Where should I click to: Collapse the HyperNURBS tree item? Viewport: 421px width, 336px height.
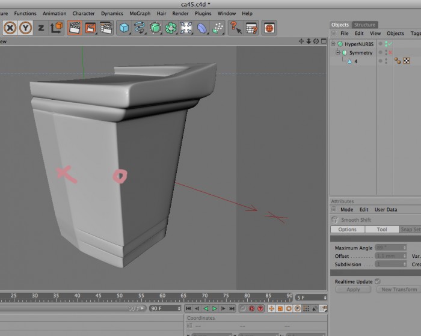[x=333, y=44]
